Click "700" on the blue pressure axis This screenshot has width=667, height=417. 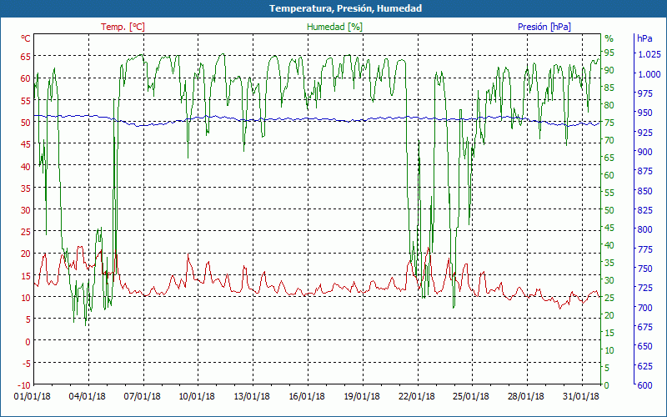[x=644, y=307]
